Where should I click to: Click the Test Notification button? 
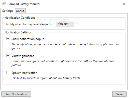[16, 94]
